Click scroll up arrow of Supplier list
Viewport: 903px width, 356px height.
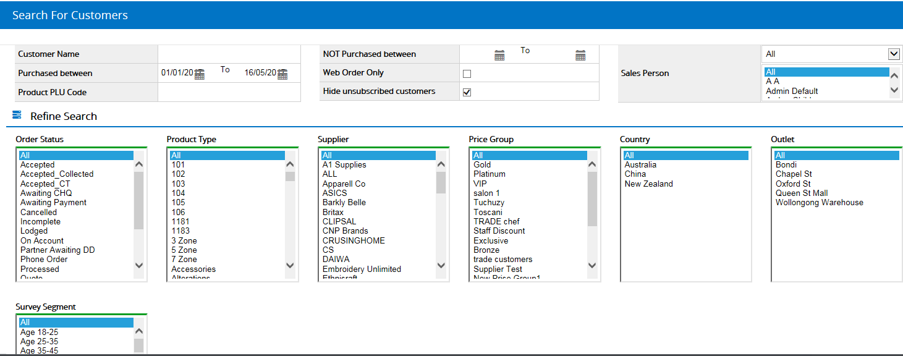441,164
